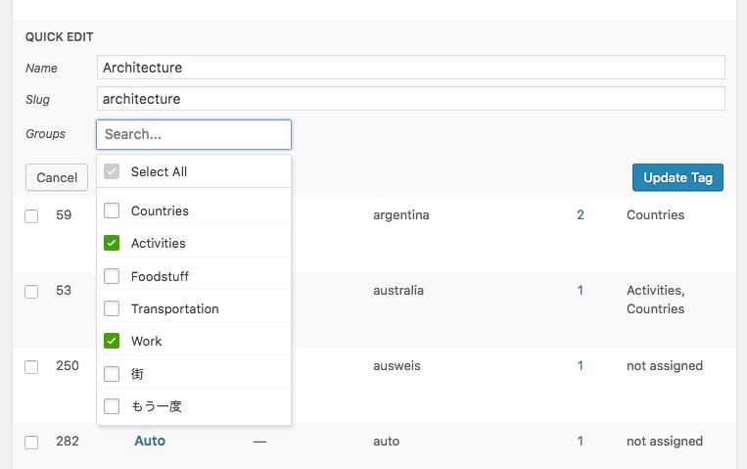Check the Countries group checkbox
The image size is (747, 469).
pyautogui.click(x=112, y=211)
